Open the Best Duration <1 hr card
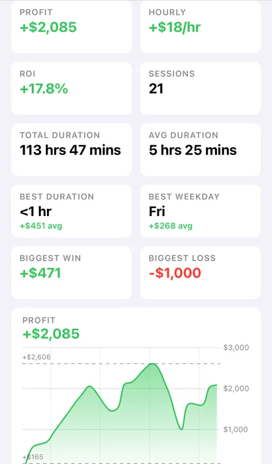The width and height of the screenshot is (272, 464). (71, 211)
